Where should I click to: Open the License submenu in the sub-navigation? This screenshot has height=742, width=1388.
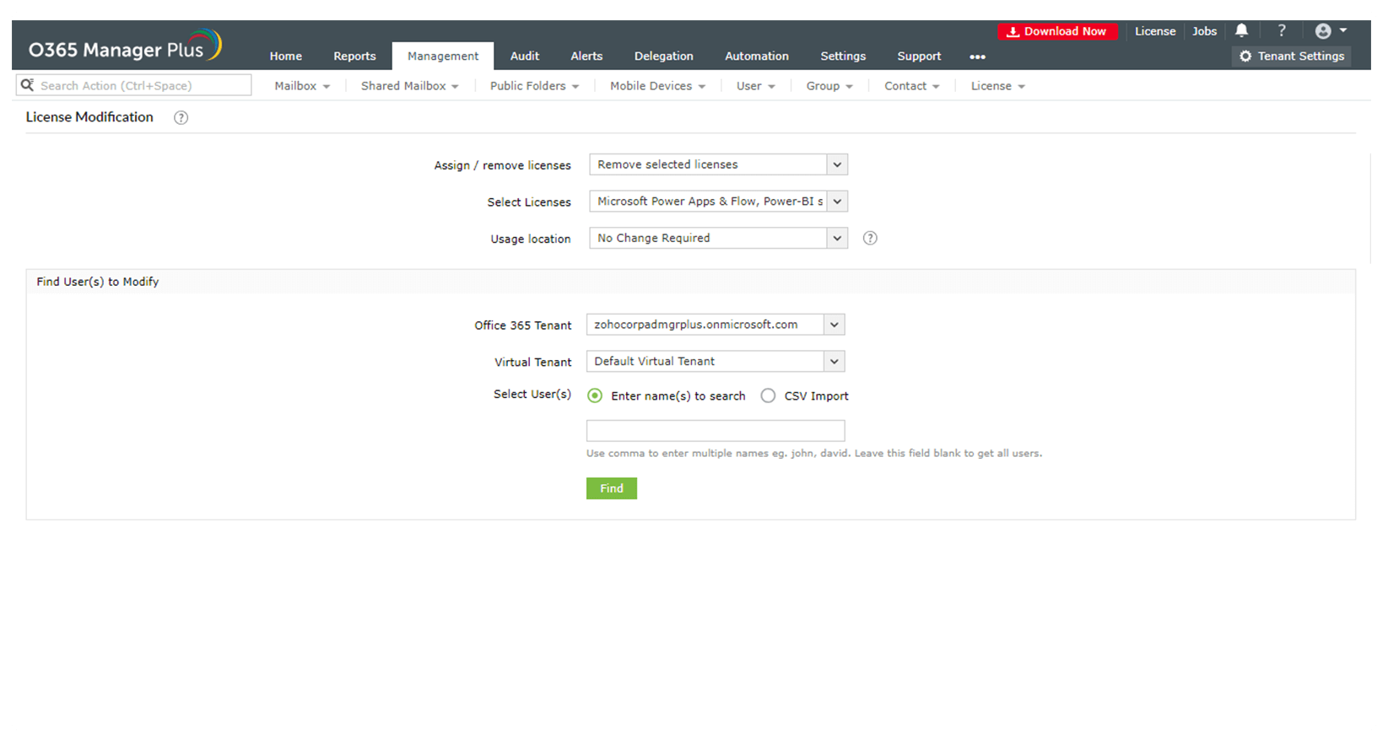[998, 86]
